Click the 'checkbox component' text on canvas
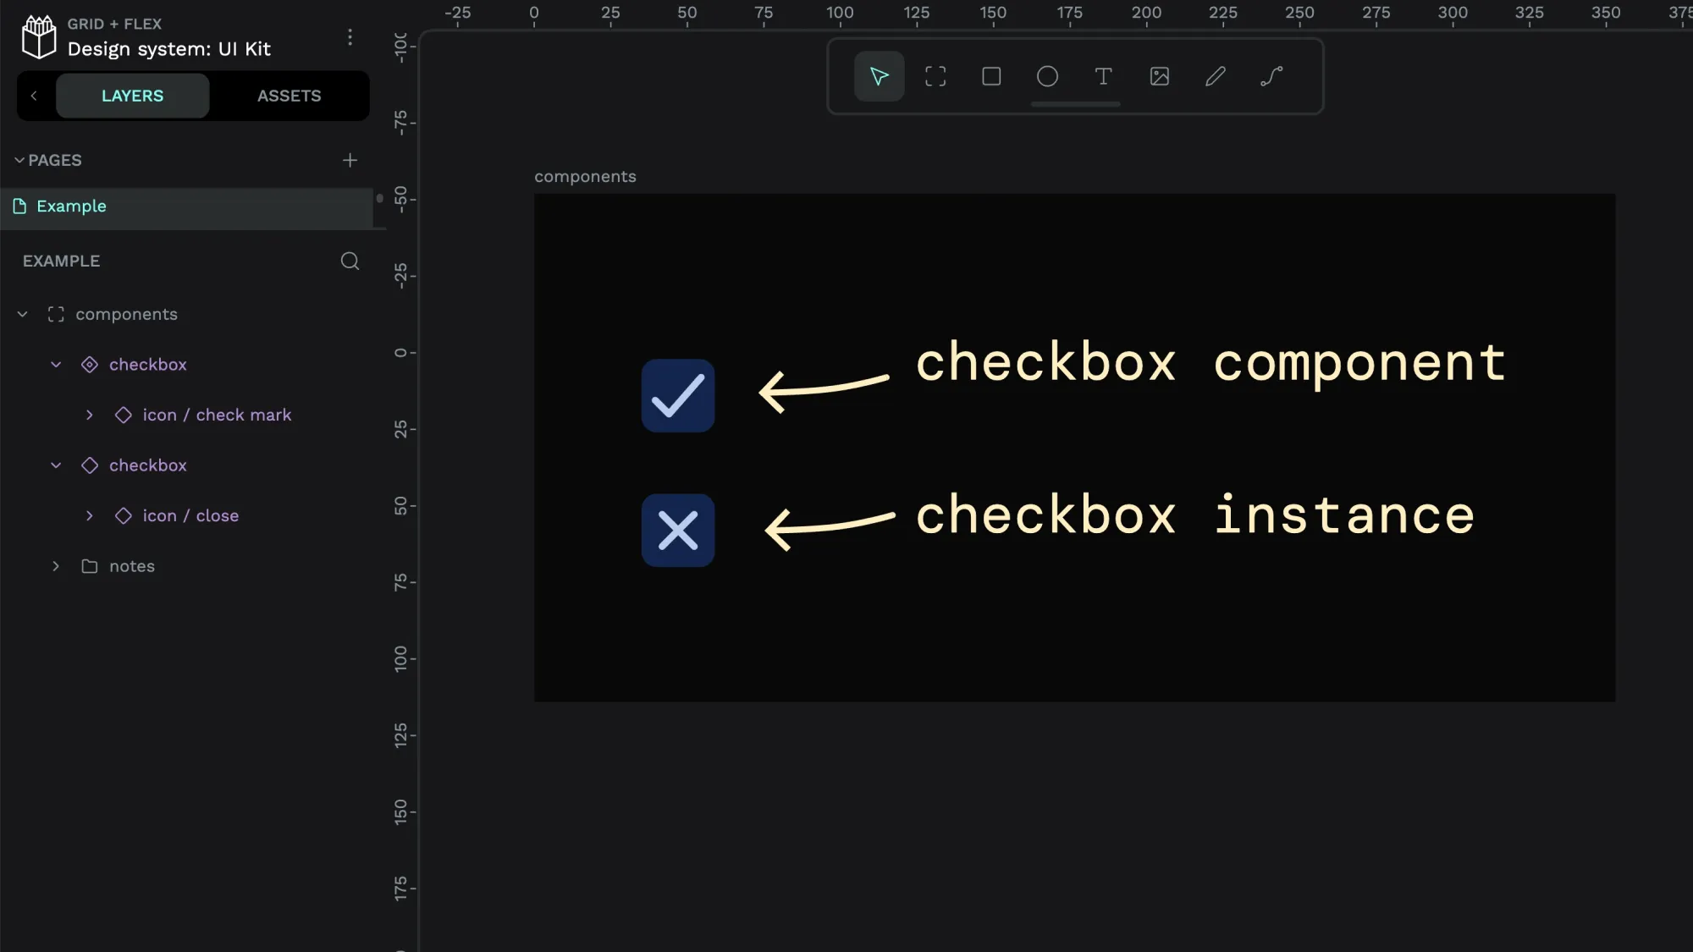1693x952 pixels. tap(1211, 364)
